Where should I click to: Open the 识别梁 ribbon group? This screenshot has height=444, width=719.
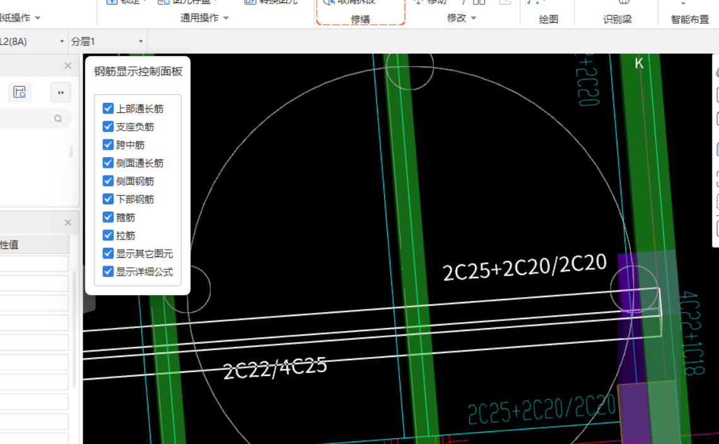(617, 20)
